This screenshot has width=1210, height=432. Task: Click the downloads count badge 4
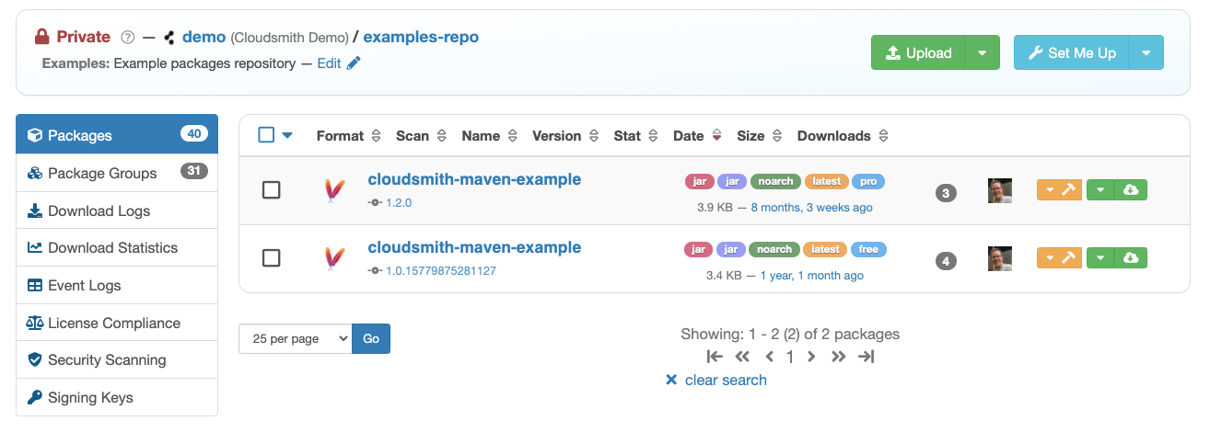pyautogui.click(x=946, y=261)
